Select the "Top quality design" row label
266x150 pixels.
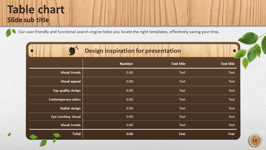(67, 91)
